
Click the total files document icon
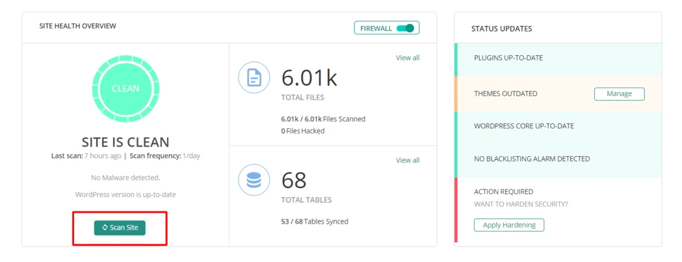pos(254,78)
